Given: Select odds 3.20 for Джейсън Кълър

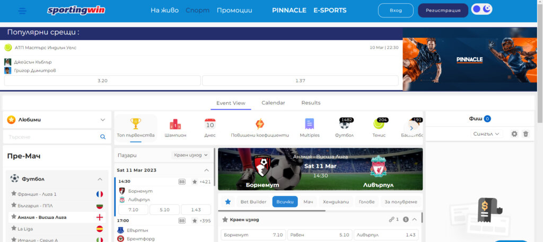Looking at the screenshot, I should point(102,80).
